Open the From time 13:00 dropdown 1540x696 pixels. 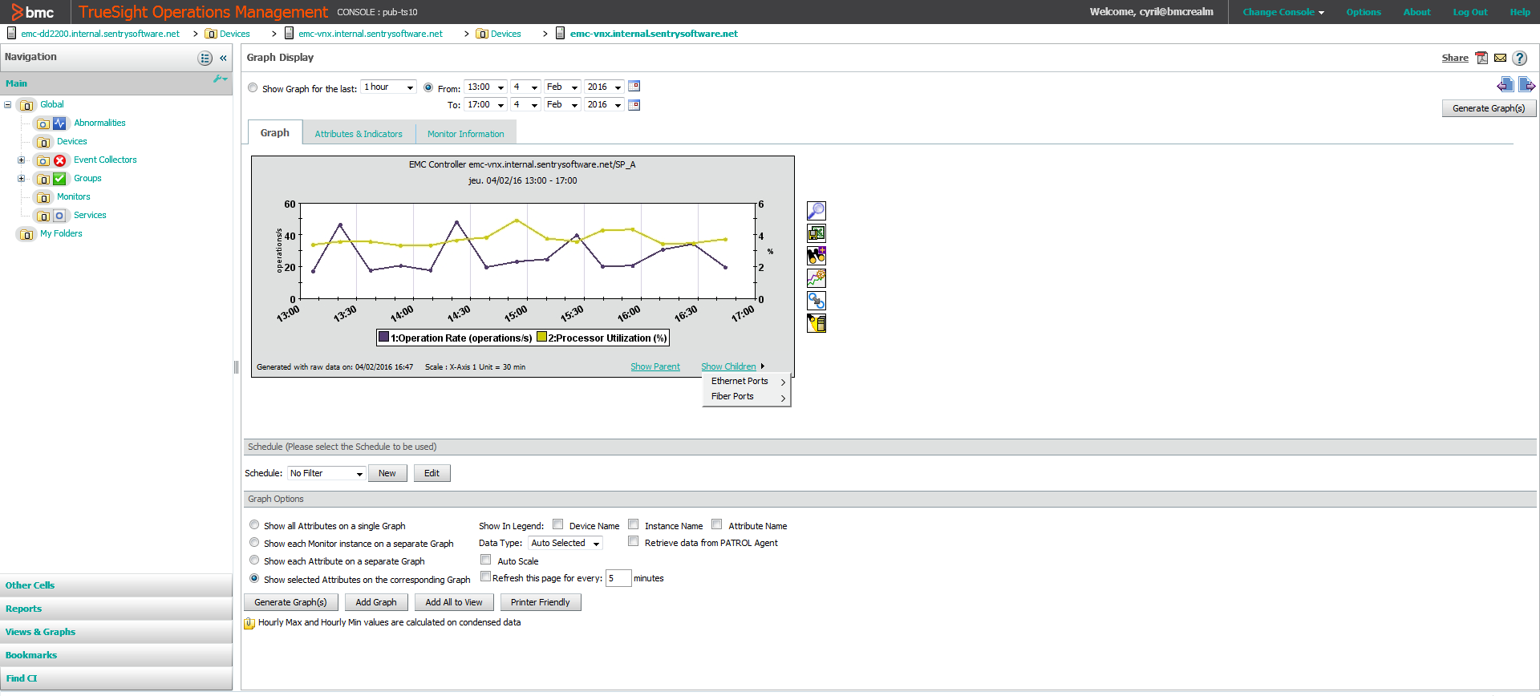(x=485, y=87)
